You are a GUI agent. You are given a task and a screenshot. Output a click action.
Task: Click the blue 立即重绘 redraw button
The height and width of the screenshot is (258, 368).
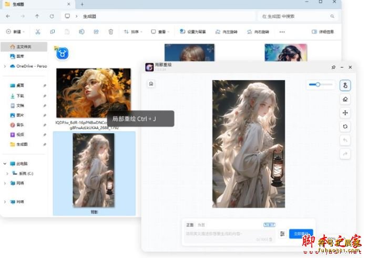coord(301,234)
